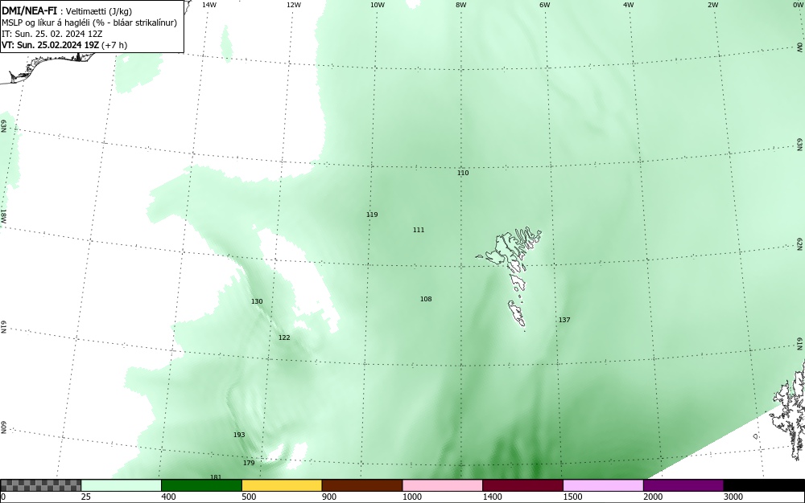Click the 10W longitude label

[x=378, y=5]
